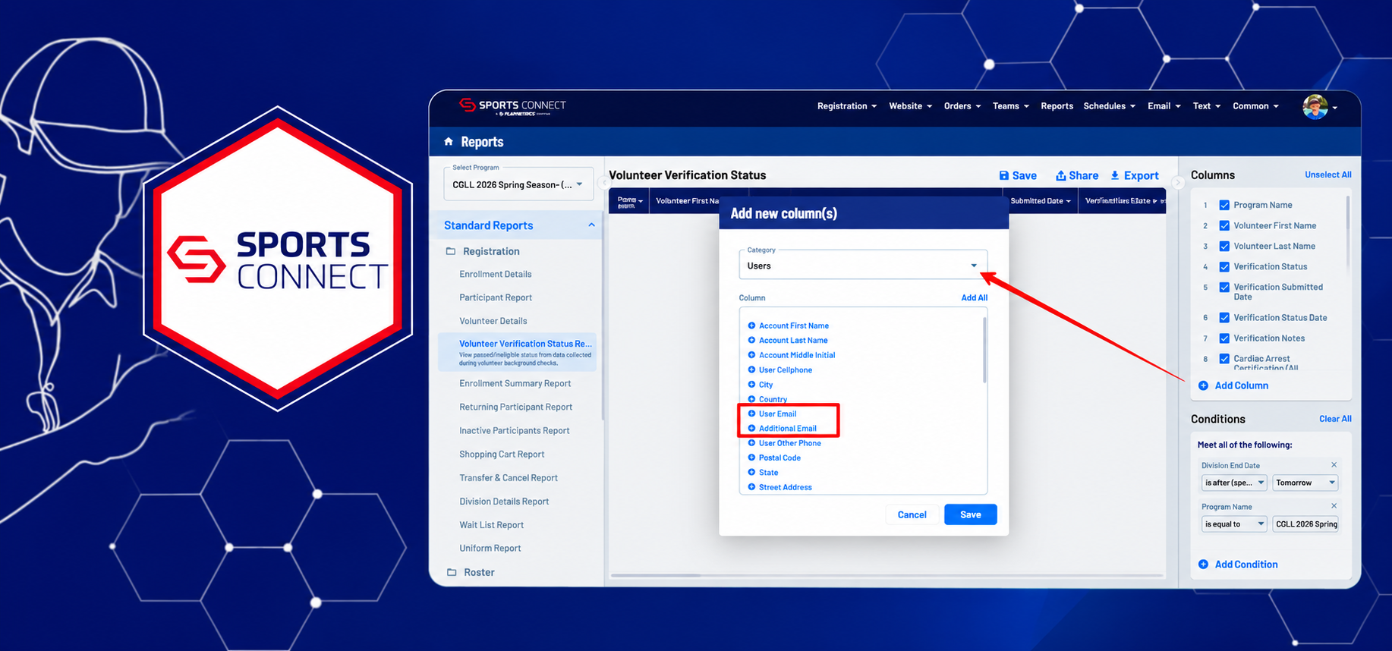The image size is (1392, 651).
Task: Click the plus icon next to Add Column
Action: [x=1203, y=385]
